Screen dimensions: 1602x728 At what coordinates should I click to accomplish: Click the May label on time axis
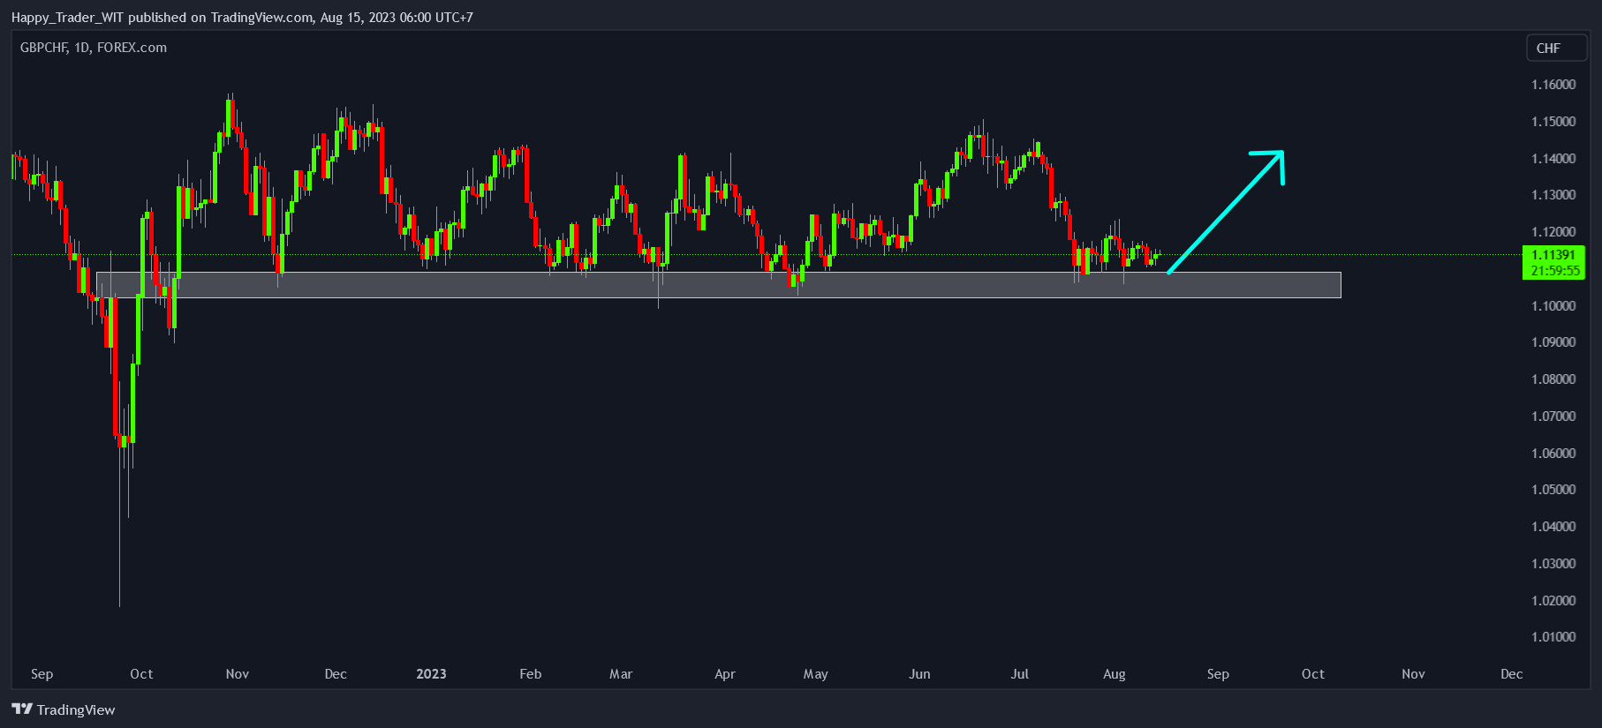[816, 674]
